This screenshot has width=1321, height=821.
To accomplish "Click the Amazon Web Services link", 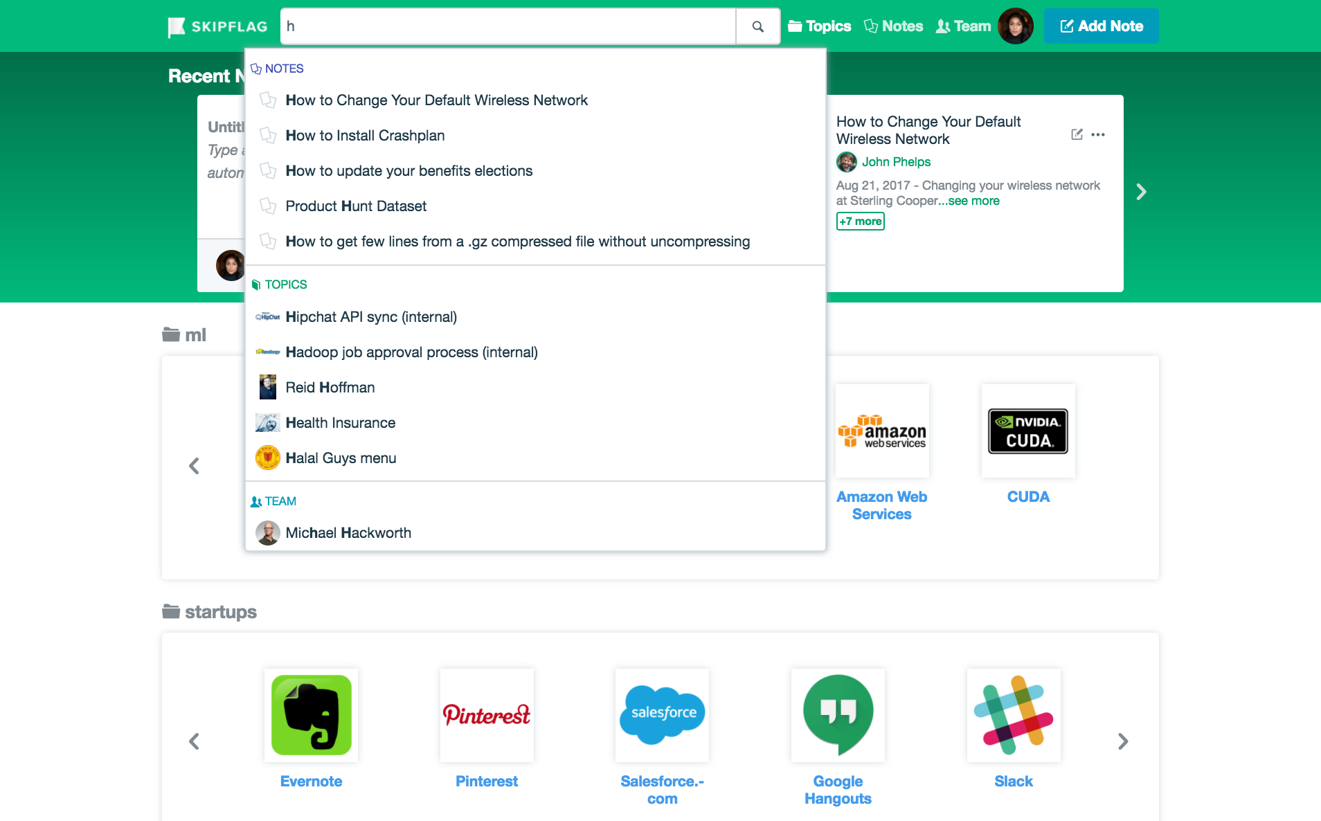I will tap(882, 505).
